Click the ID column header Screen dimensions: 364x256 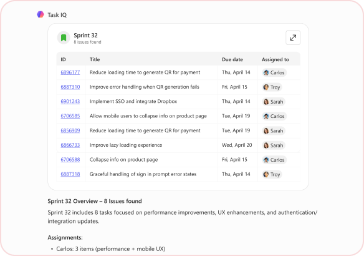[x=63, y=59]
